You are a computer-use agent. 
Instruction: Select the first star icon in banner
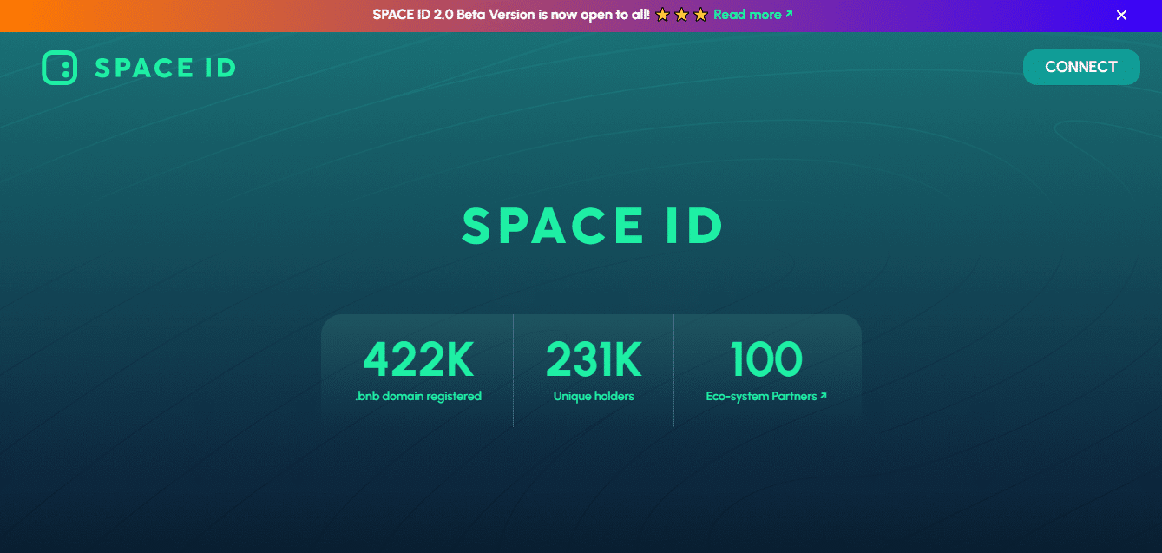point(661,14)
